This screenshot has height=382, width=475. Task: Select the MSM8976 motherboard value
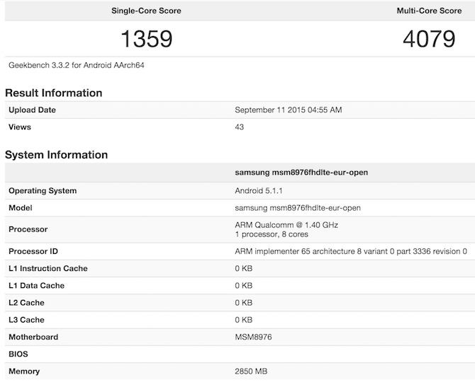tap(254, 337)
